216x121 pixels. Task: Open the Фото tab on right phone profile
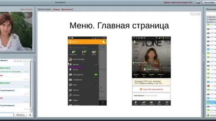click(144, 75)
